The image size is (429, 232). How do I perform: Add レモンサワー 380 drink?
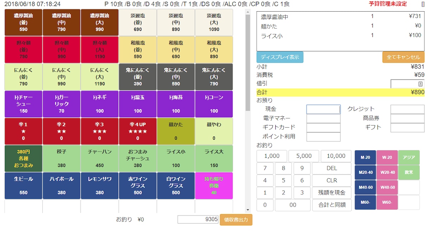[100, 186]
